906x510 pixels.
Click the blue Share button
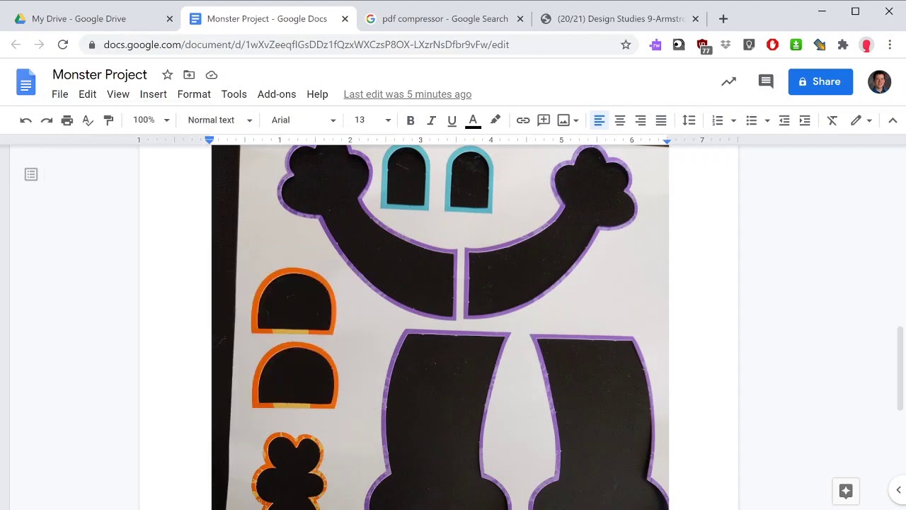coord(820,81)
